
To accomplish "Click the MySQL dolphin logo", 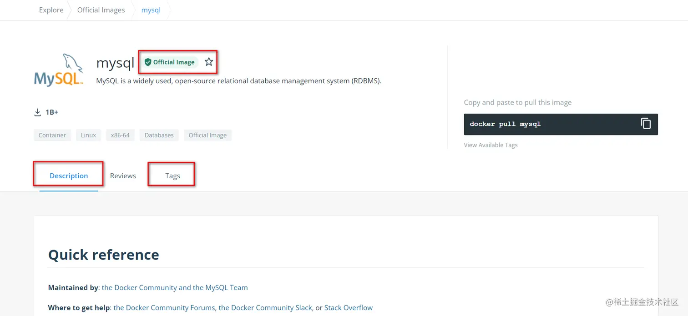I will pos(59,70).
